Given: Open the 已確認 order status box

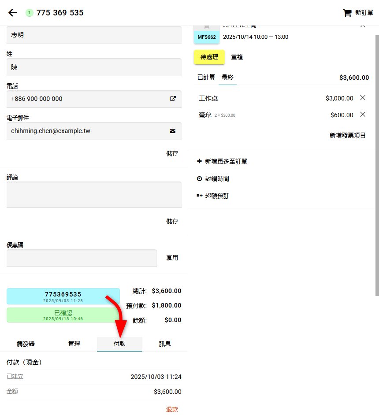Looking at the screenshot, I should (63, 315).
